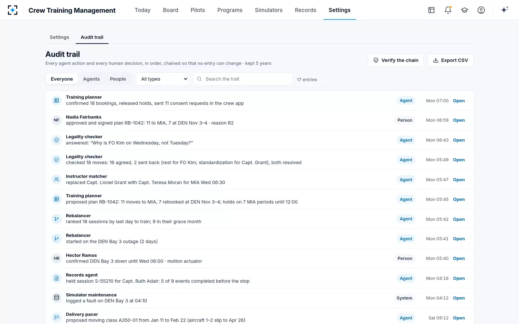Select the Audit trail tab
The height and width of the screenshot is (324, 519).
point(92,37)
